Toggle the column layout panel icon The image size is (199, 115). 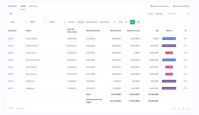11,14
